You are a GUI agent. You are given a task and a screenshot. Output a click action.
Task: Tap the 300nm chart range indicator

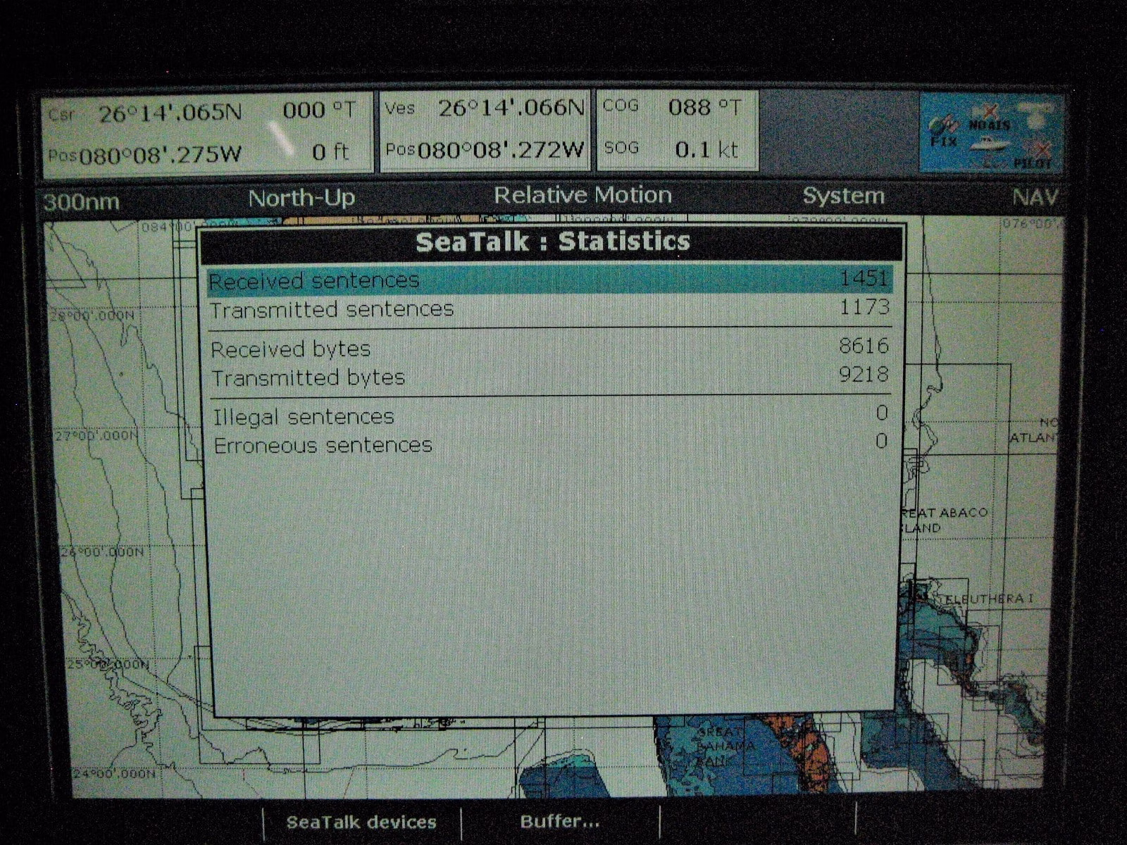tap(81, 202)
